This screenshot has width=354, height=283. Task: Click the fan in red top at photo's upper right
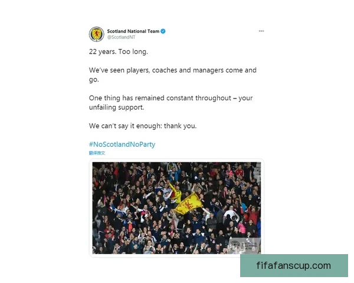click(240, 172)
